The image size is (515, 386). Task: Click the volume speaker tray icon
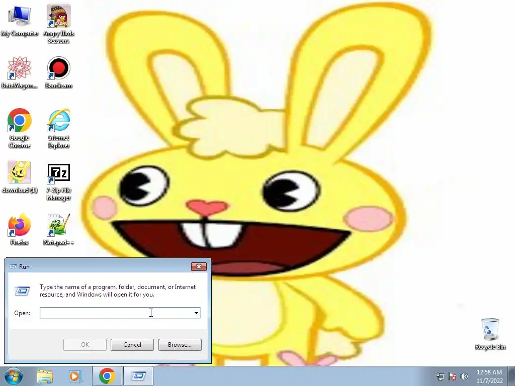[464, 376]
